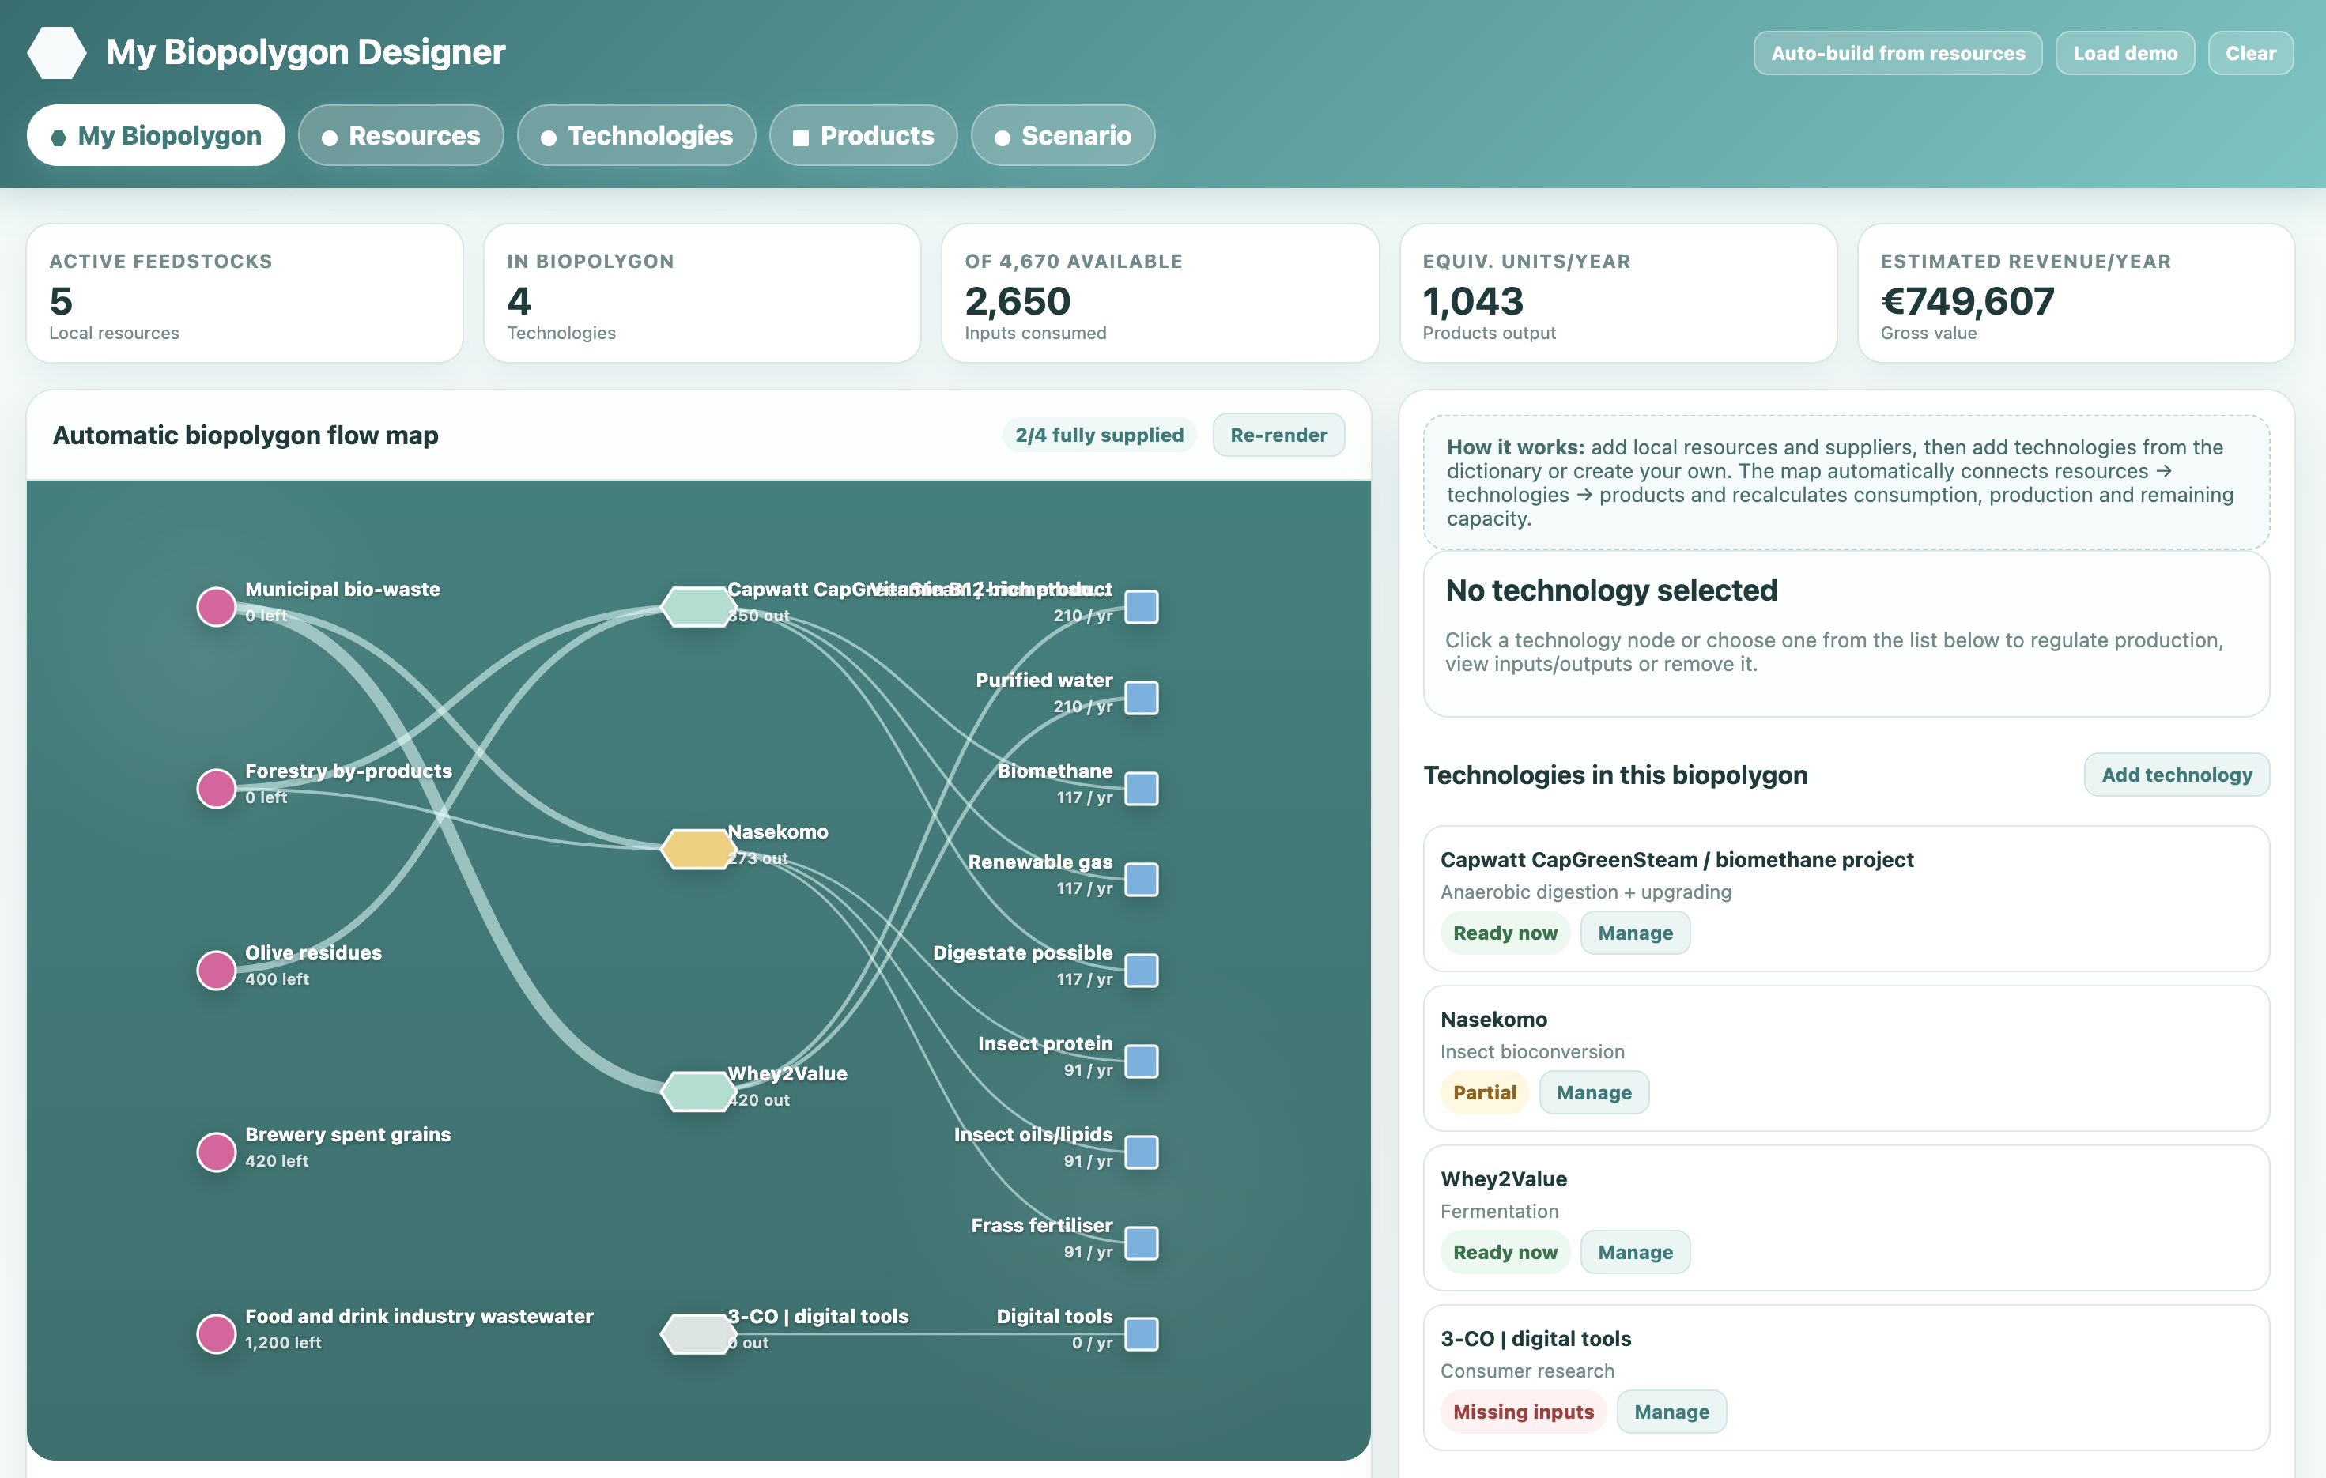This screenshot has height=1478, width=2326.
Task: Click the Partial status badge on Nasekomo
Action: 1484,1092
